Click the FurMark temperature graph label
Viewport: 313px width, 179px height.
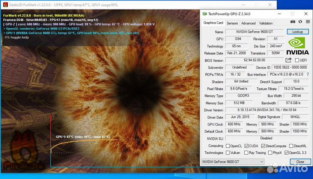(x=83, y=137)
